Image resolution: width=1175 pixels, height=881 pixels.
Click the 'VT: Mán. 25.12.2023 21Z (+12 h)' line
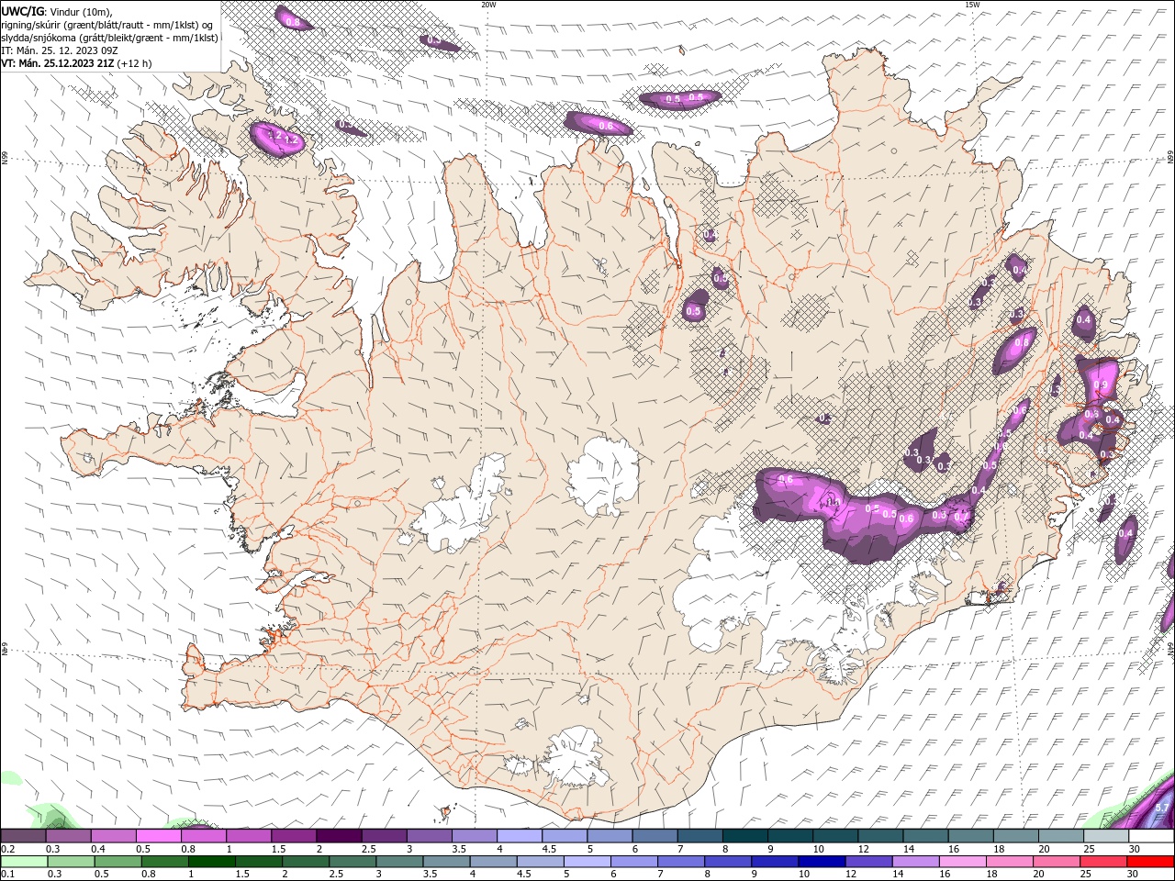77,63
